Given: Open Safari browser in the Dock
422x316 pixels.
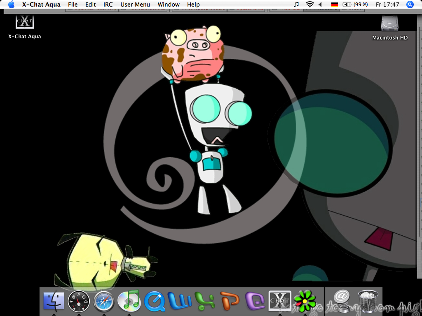Looking at the screenshot, I should tap(104, 301).
